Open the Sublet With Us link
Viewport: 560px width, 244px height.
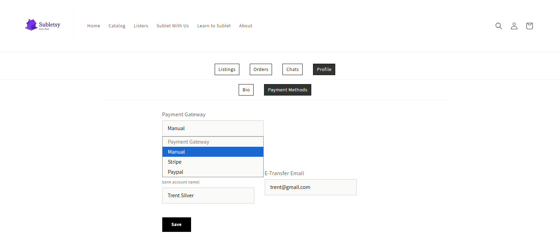(x=173, y=26)
